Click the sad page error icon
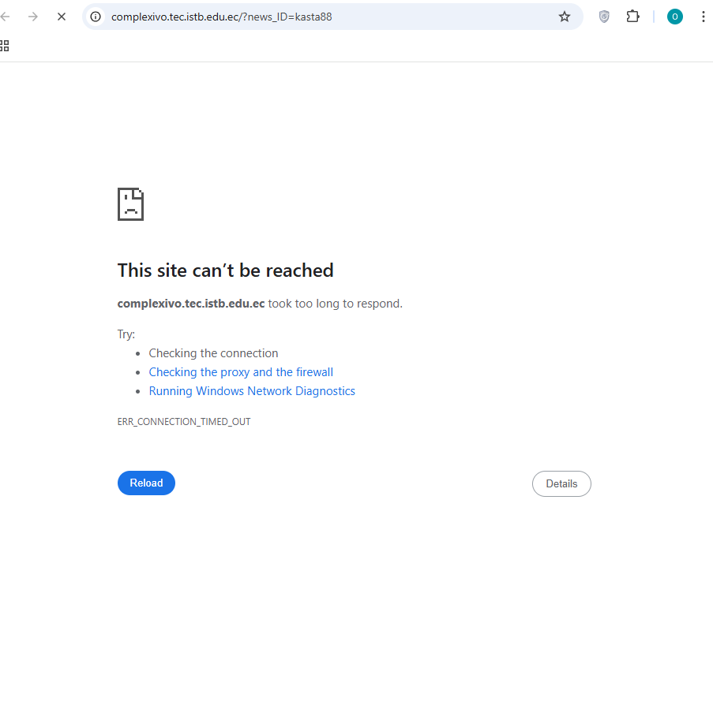Viewport: 713px width, 705px height. [x=130, y=204]
